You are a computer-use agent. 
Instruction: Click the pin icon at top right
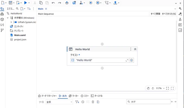(180, 3)
